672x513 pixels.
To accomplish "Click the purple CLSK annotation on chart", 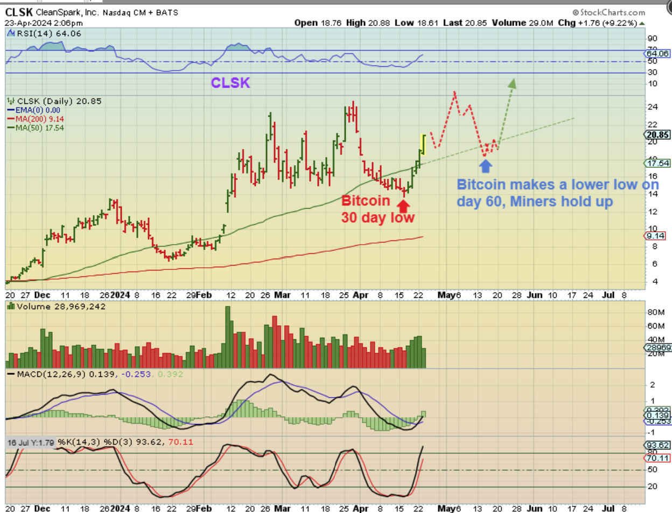I will (x=230, y=83).
